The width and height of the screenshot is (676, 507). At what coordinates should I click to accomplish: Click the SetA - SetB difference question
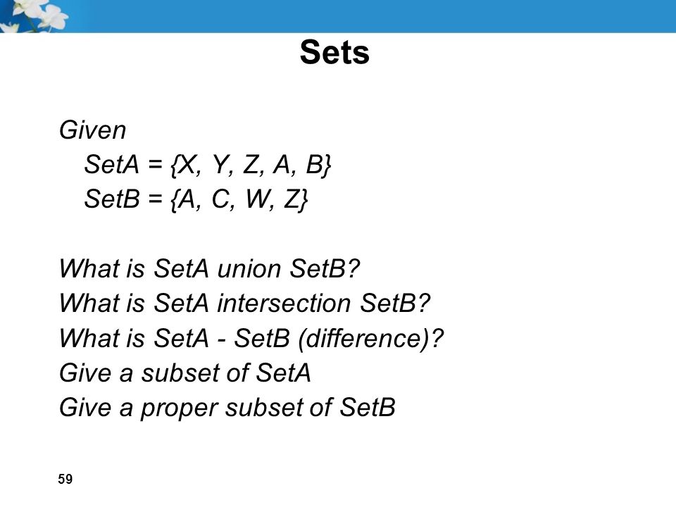click(x=251, y=337)
